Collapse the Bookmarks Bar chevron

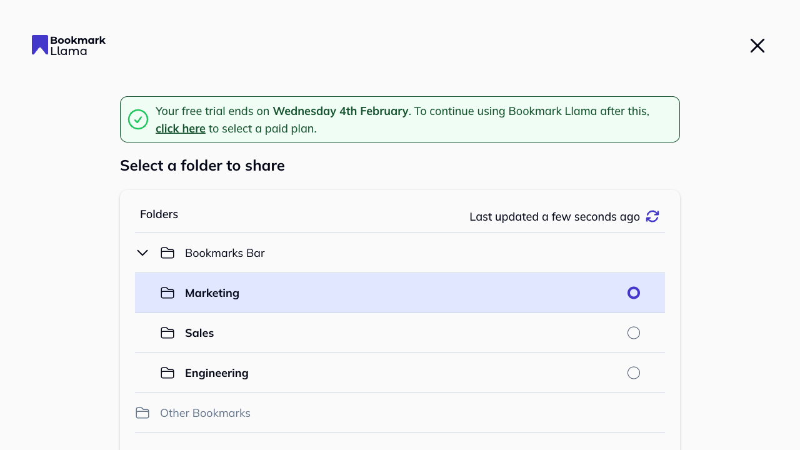coord(142,253)
